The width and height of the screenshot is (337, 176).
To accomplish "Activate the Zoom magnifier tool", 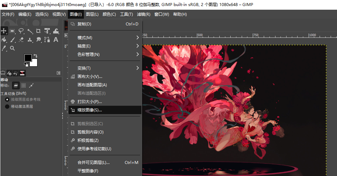I will coord(12,48).
